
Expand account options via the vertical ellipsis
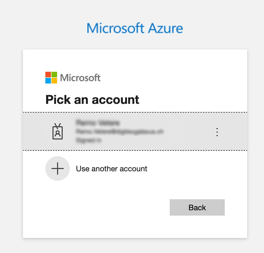(x=217, y=132)
